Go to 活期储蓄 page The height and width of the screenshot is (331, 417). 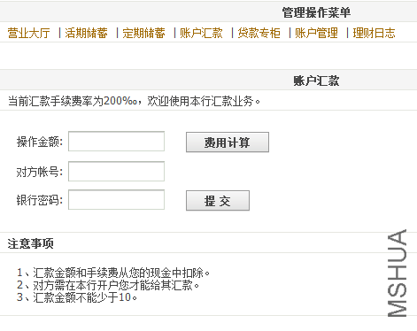click(x=86, y=33)
